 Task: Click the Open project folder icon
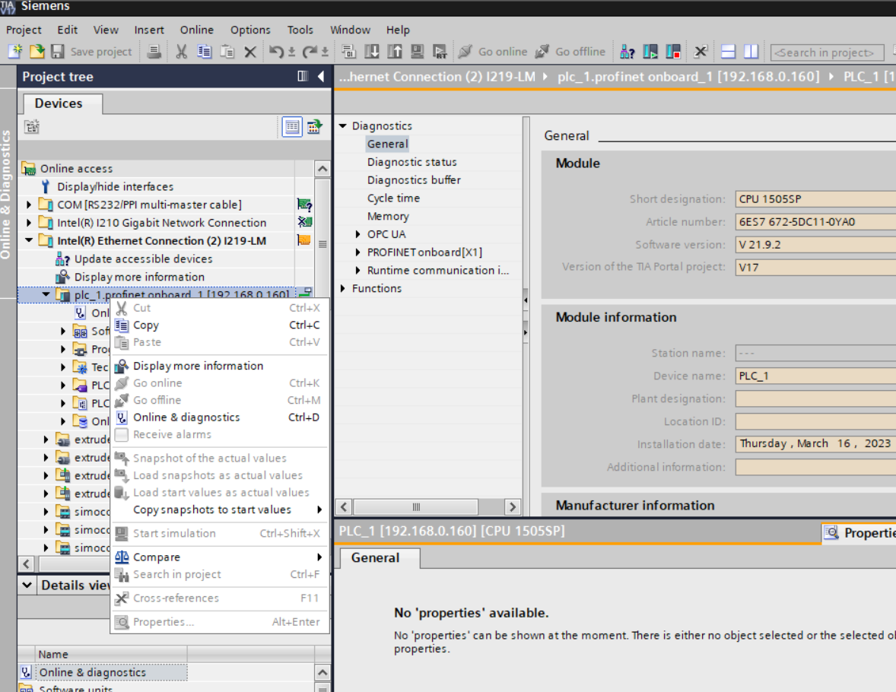(36, 52)
